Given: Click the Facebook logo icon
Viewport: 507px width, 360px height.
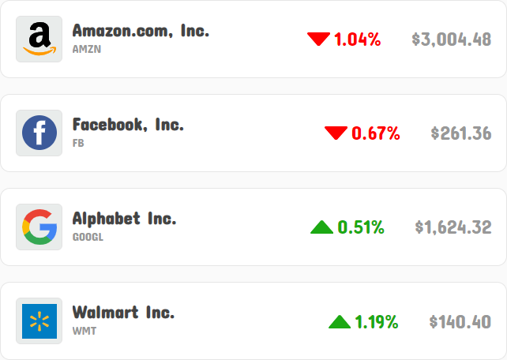Looking at the screenshot, I should coord(39,133).
